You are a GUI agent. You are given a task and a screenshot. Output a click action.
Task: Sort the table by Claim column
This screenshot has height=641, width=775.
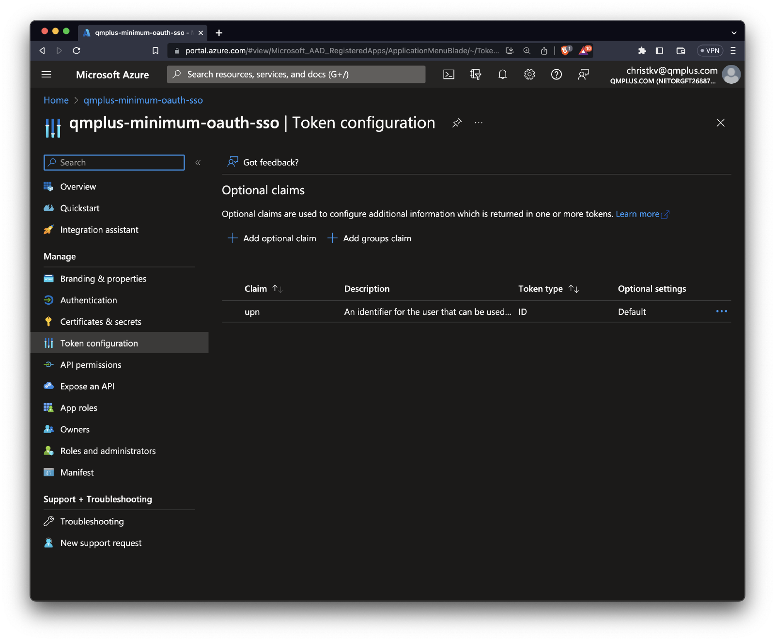pos(277,289)
